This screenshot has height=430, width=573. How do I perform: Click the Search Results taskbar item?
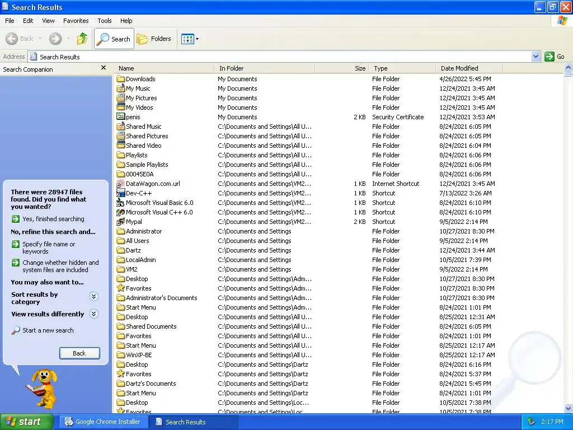tap(194, 422)
